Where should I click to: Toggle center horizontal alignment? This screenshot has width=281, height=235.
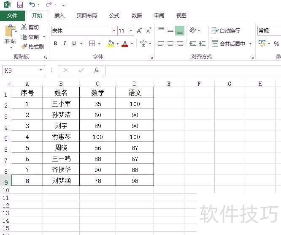(x=170, y=44)
